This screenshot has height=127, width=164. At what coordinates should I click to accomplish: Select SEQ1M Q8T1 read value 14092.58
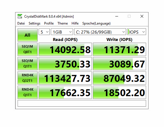pyautogui.click(x=65, y=49)
